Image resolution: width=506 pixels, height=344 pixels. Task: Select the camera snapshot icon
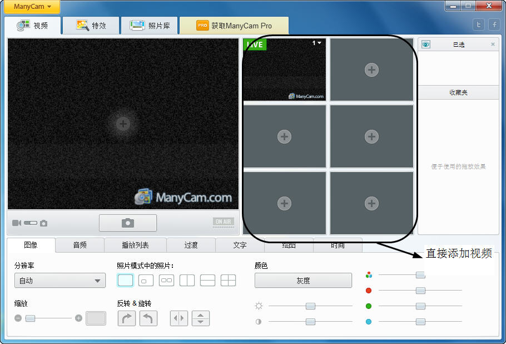[127, 223]
